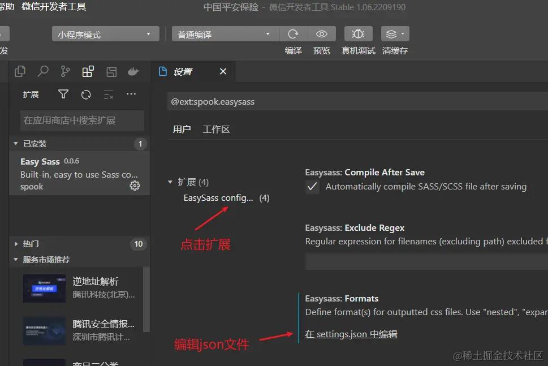
Task: Collapse the 已安装 installed section
Action: (79, 144)
